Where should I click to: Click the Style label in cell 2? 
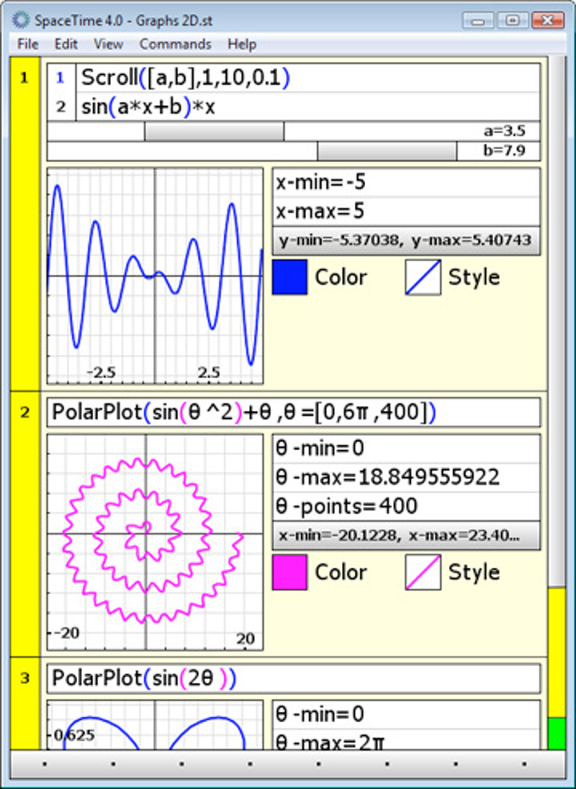click(x=474, y=572)
